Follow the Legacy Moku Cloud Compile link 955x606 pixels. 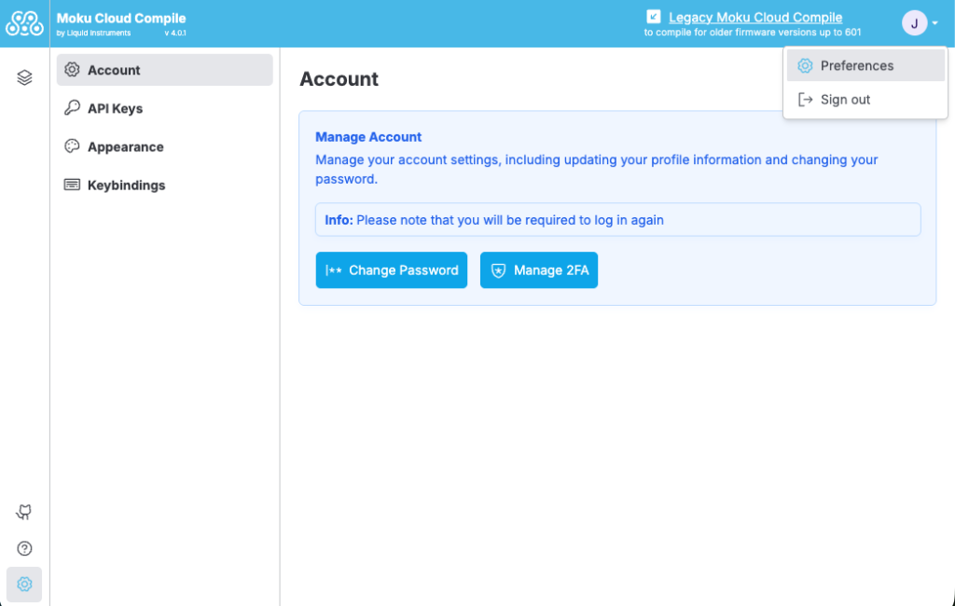[755, 17]
